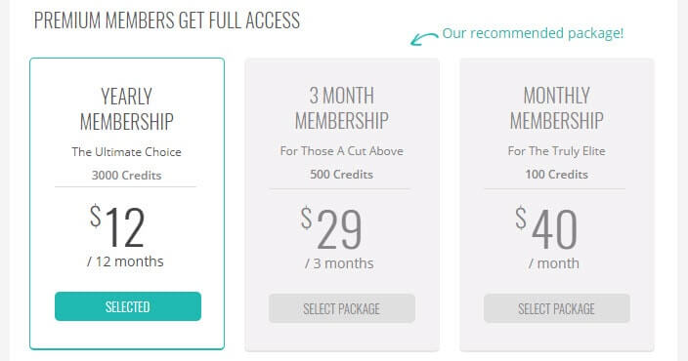
Task: Click the '/ 12 months' duration text
Action: tap(125, 261)
